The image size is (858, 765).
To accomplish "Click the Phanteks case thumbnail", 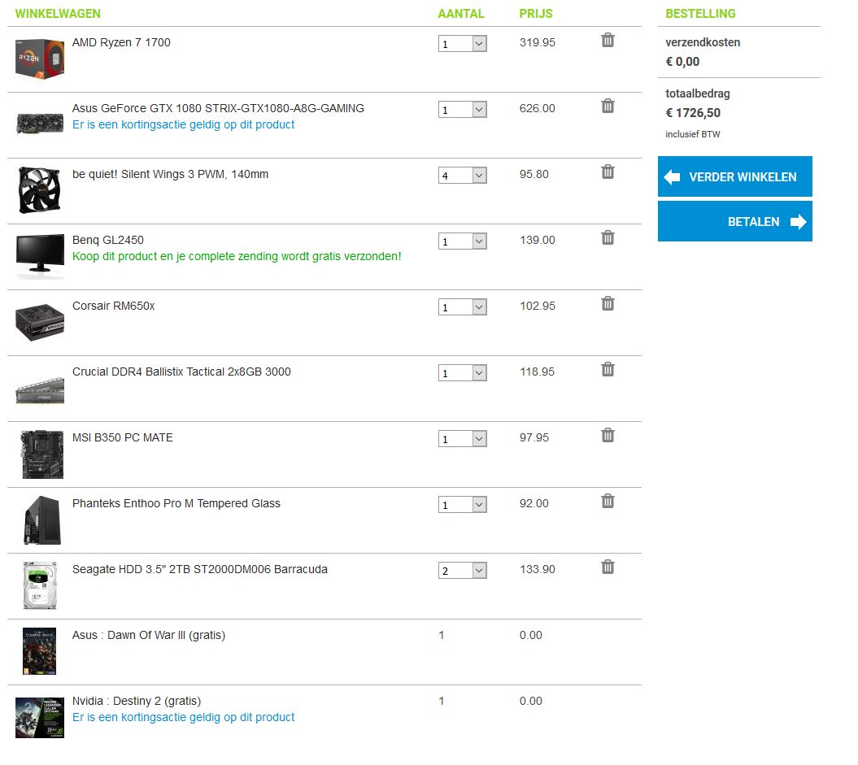I will coord(42,520).
